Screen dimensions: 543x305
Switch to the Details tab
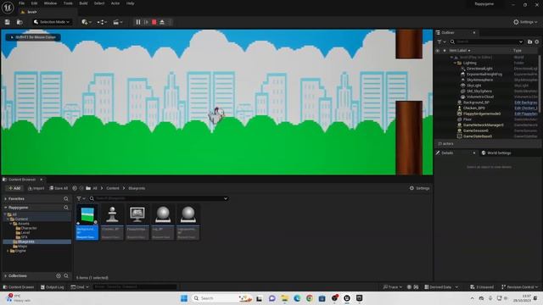(447, 152)
